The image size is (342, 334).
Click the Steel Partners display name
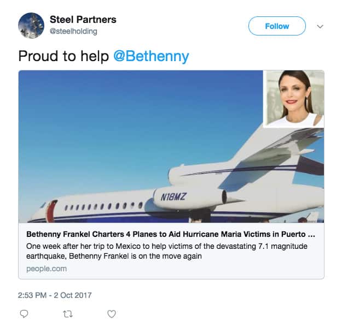(x=83, y=20)
